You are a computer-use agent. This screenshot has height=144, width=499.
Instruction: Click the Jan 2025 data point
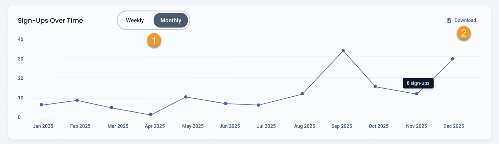41,105
